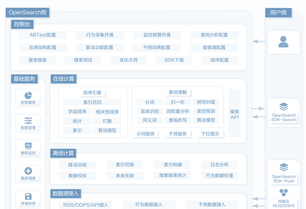Image resolution: width=306 pixels, height=209 pixels.
Task: Open the 配额管理 sliders icon
Action: pyautogui.click(x=28, y=121)
